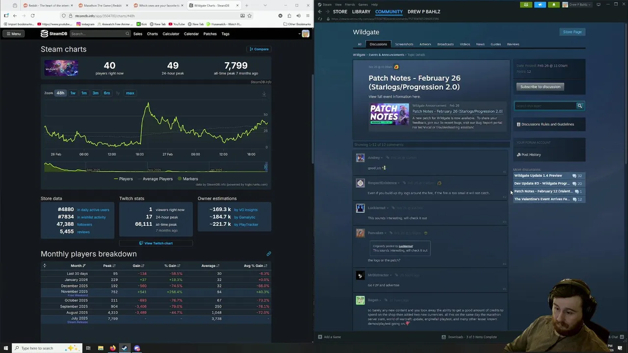Screen dimensions: 628x353
Task: Click the Patch Notes banner thumbnail
Action: click(390, 115)
